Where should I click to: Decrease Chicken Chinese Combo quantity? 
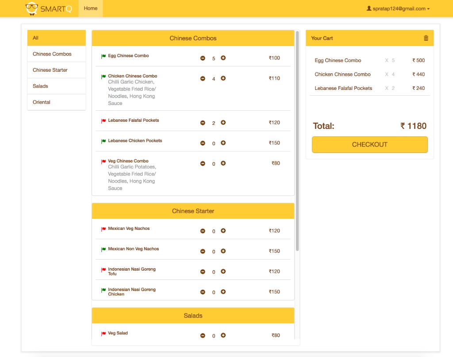click(203, 78)
